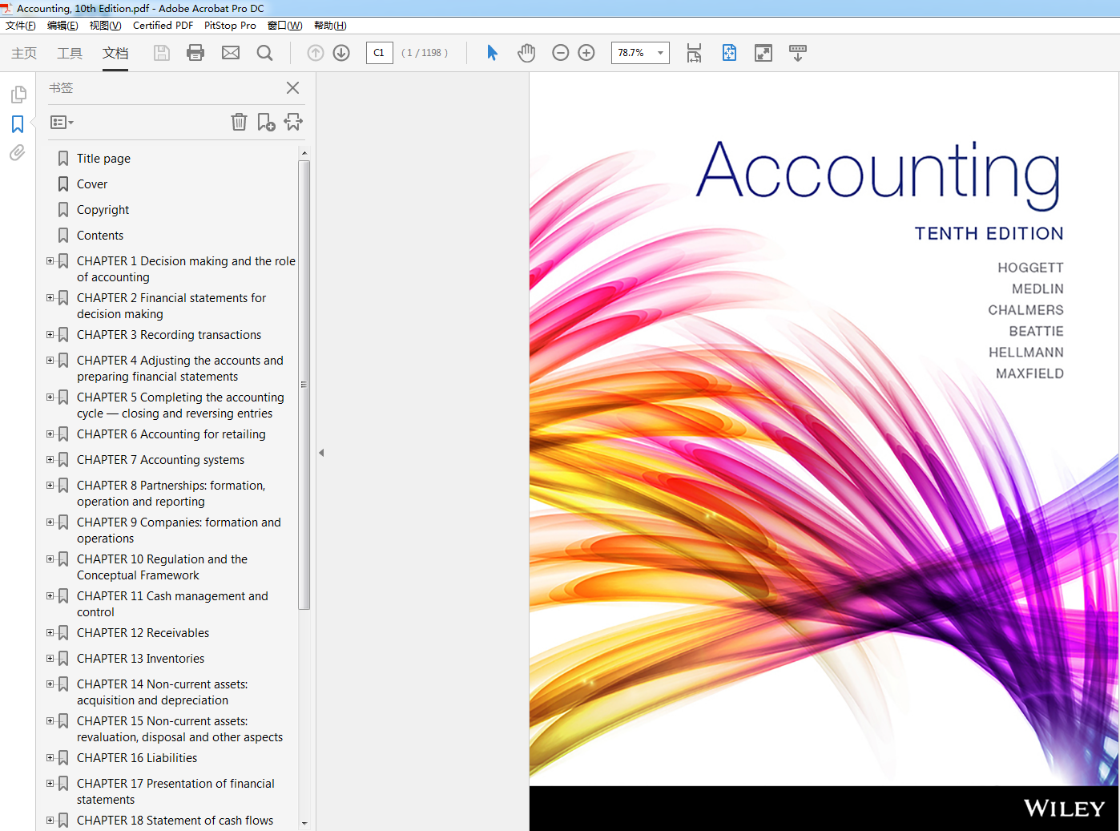Zoom out with minus button
The height and width of the screenshot is (831, 1120).
tap(561, 53)
